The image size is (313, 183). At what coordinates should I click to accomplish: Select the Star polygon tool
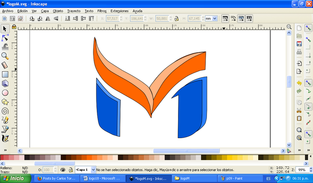[5, 102]
